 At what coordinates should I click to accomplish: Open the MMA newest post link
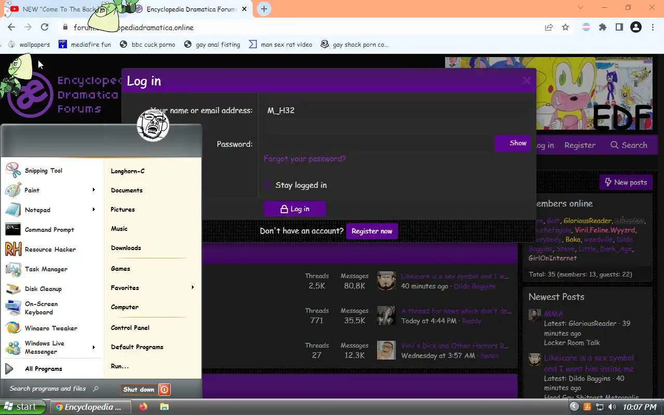tap(554, 314)
